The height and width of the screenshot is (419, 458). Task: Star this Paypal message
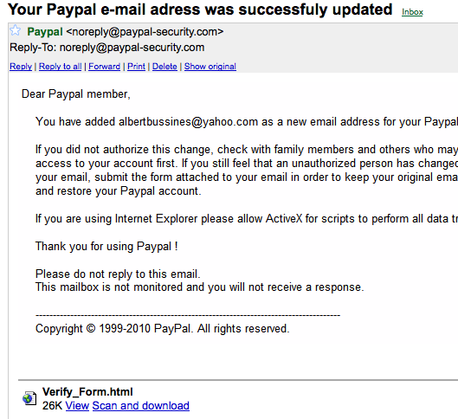pos(16,30)
